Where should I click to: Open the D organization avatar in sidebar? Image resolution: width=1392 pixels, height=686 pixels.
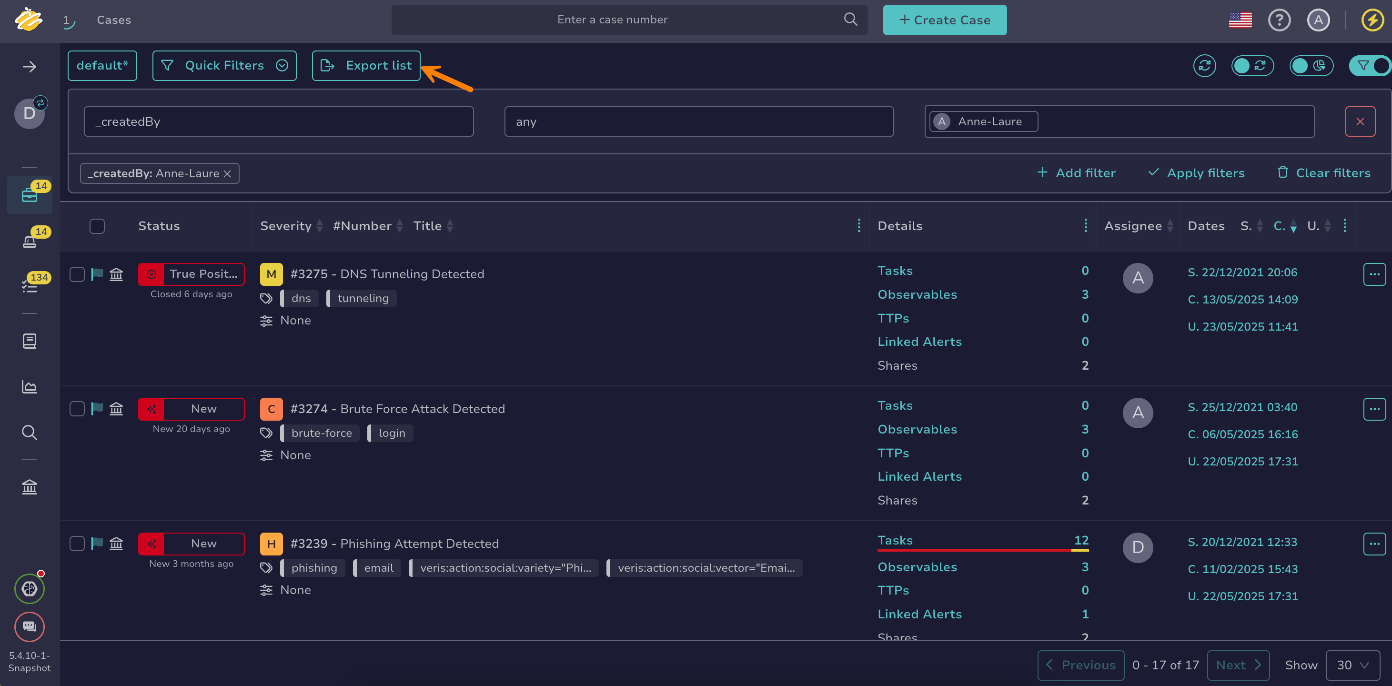point(30,113)
